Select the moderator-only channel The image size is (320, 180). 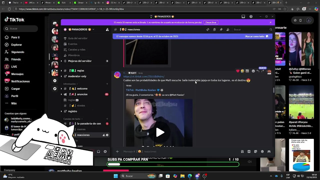[x=85, y=76]
